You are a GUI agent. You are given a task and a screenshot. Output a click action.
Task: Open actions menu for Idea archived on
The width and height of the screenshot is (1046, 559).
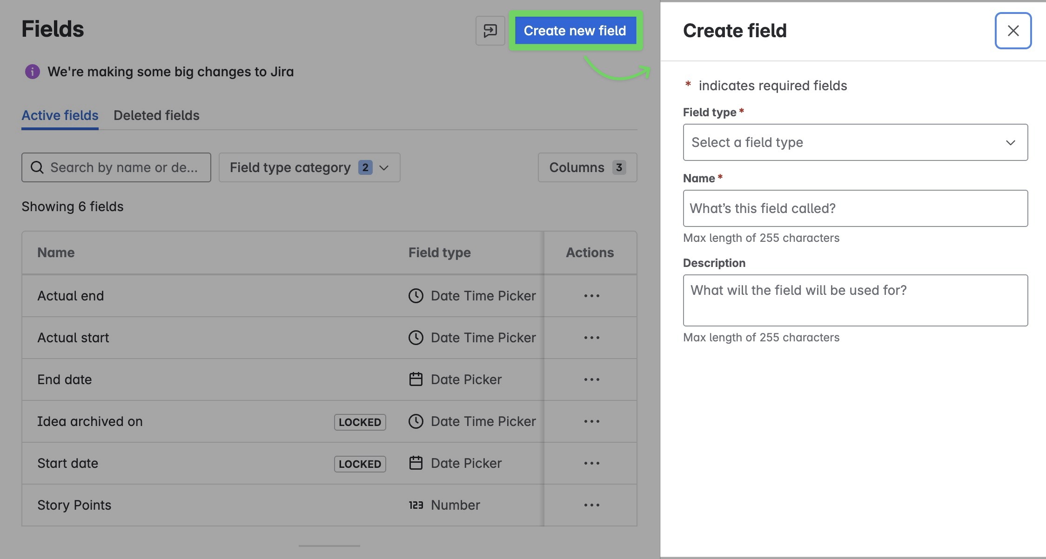(x=591, y=421)
